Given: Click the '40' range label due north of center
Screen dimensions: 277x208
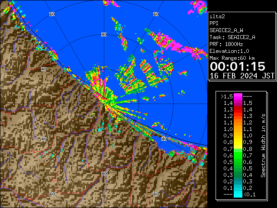Looking at the screenshot, I should click(104, 35).
